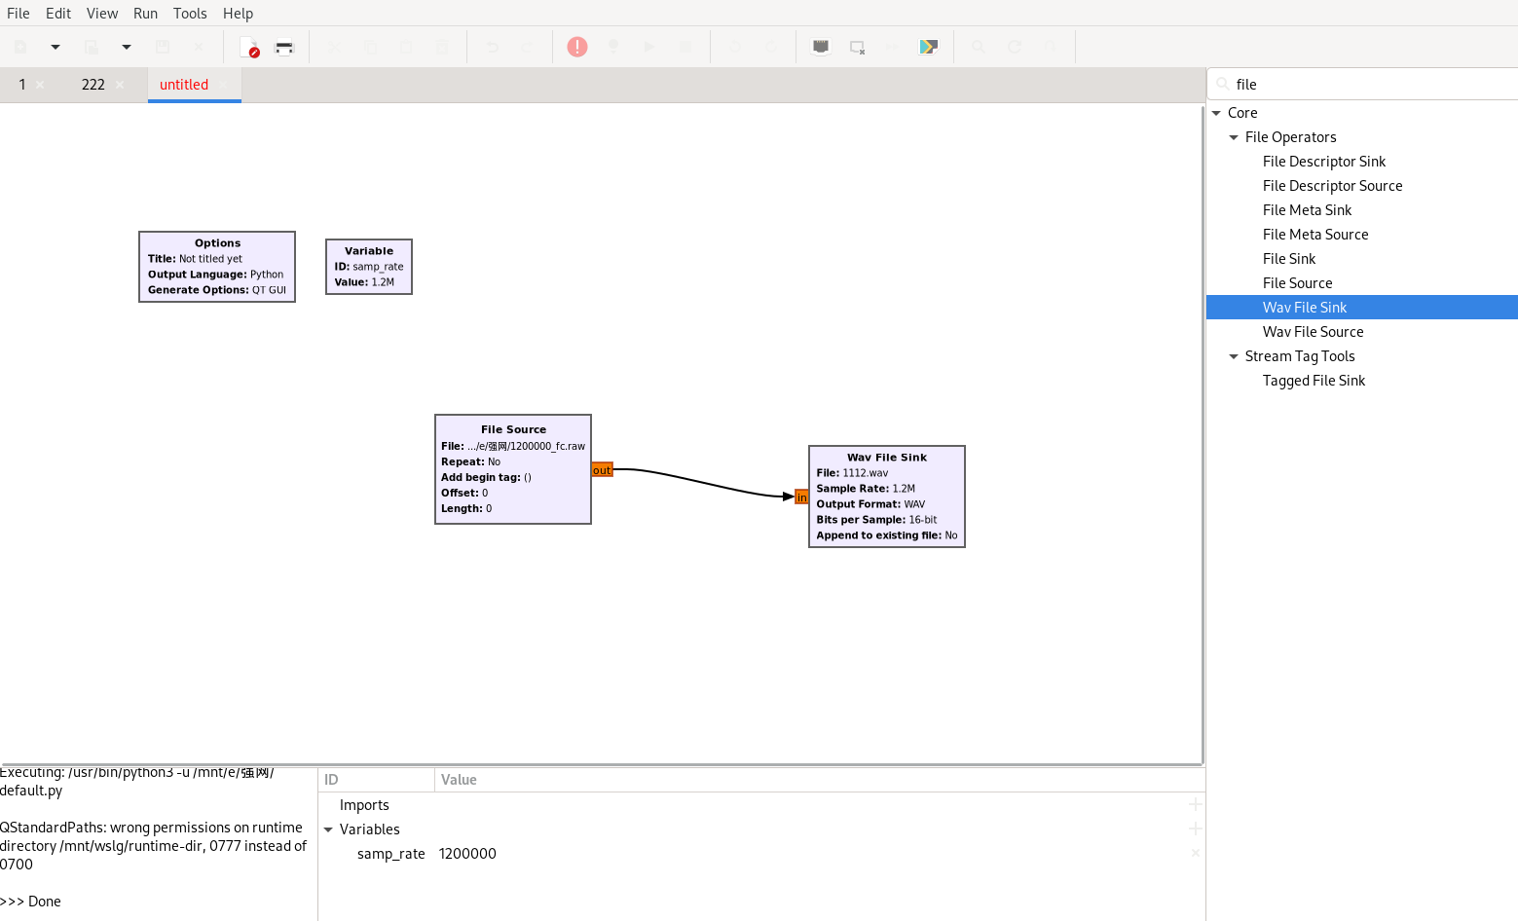Click the block search field
The height and width of the screenshot is (921, 1518).
(x=1363, y=85)
